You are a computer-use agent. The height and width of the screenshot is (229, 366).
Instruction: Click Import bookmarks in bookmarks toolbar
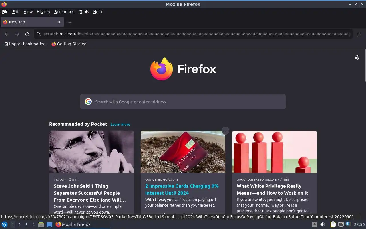tap(25, 44)
